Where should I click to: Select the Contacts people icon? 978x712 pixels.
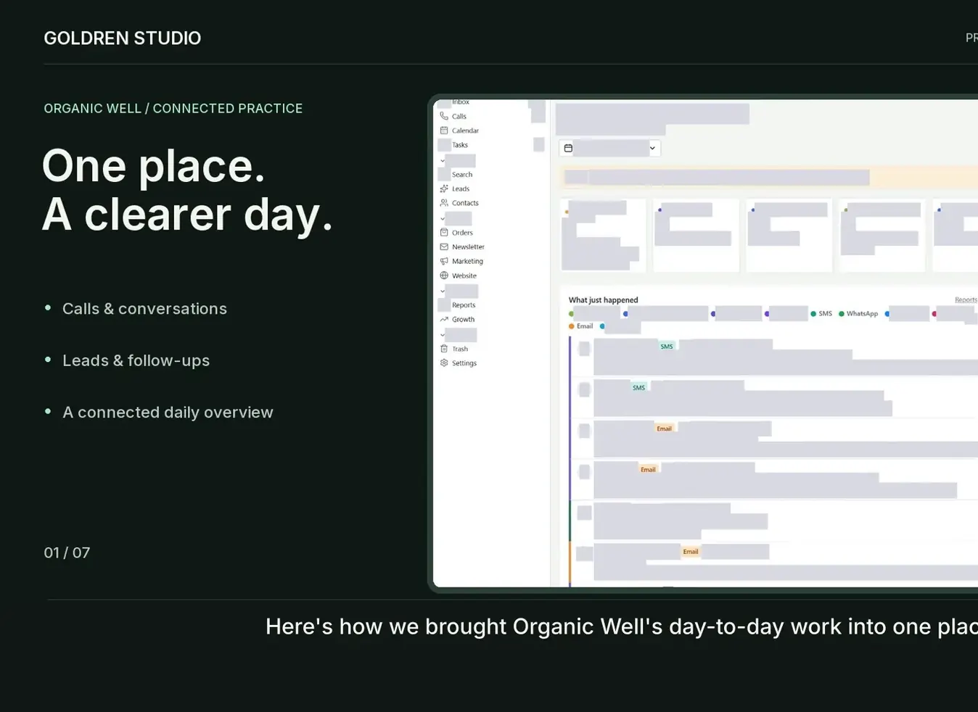(x=444, y=203)
